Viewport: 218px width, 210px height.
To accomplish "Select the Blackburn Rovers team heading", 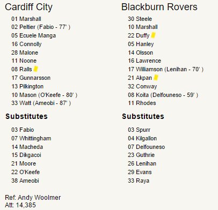I will (x=159, y=7).
